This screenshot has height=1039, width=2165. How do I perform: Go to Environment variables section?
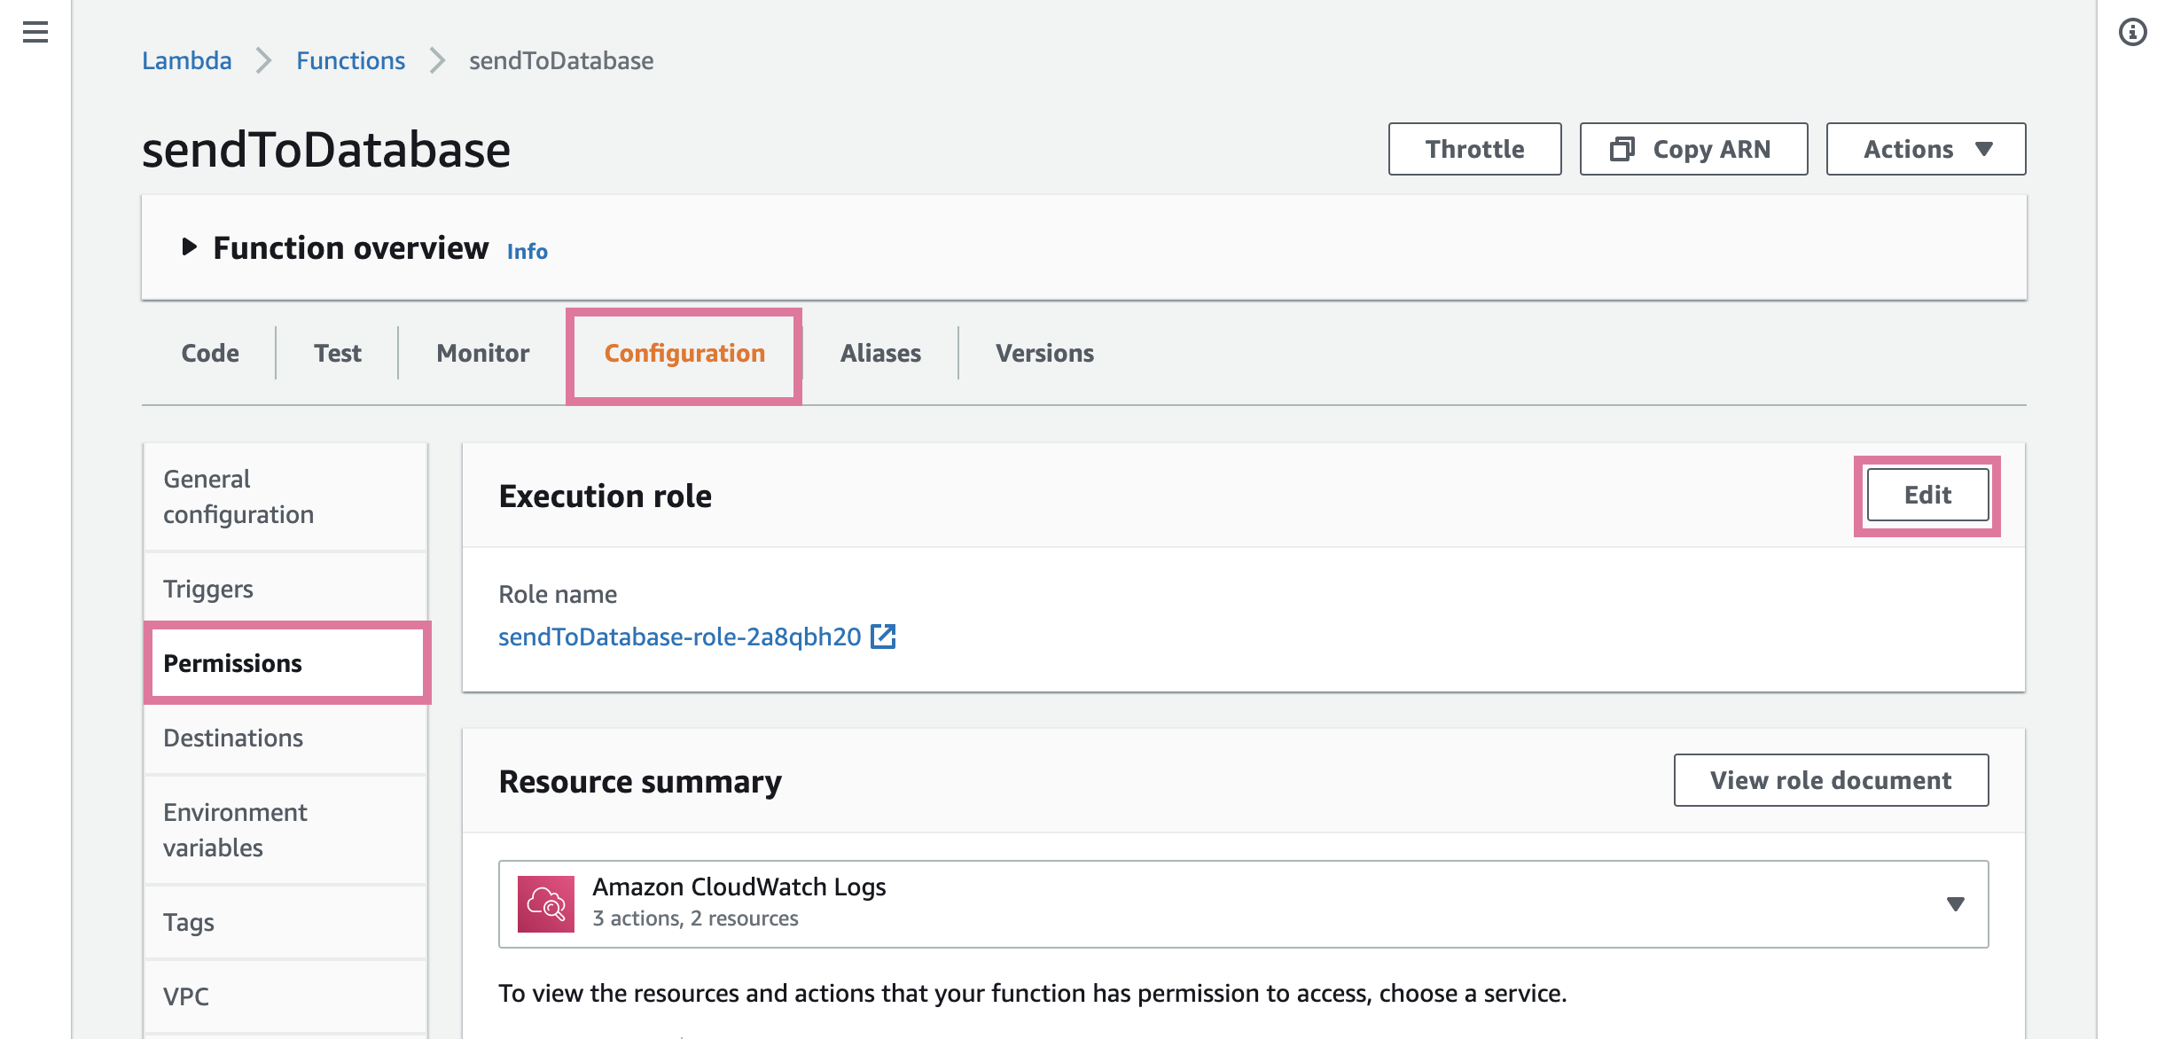[285, 830]
